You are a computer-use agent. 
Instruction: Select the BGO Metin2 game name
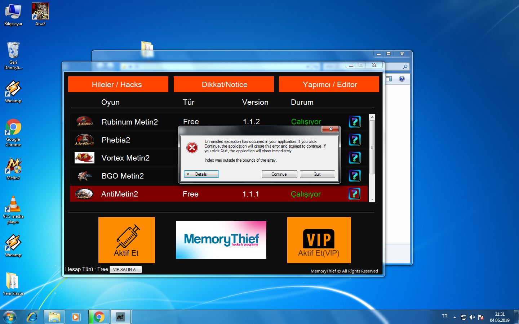123,176
